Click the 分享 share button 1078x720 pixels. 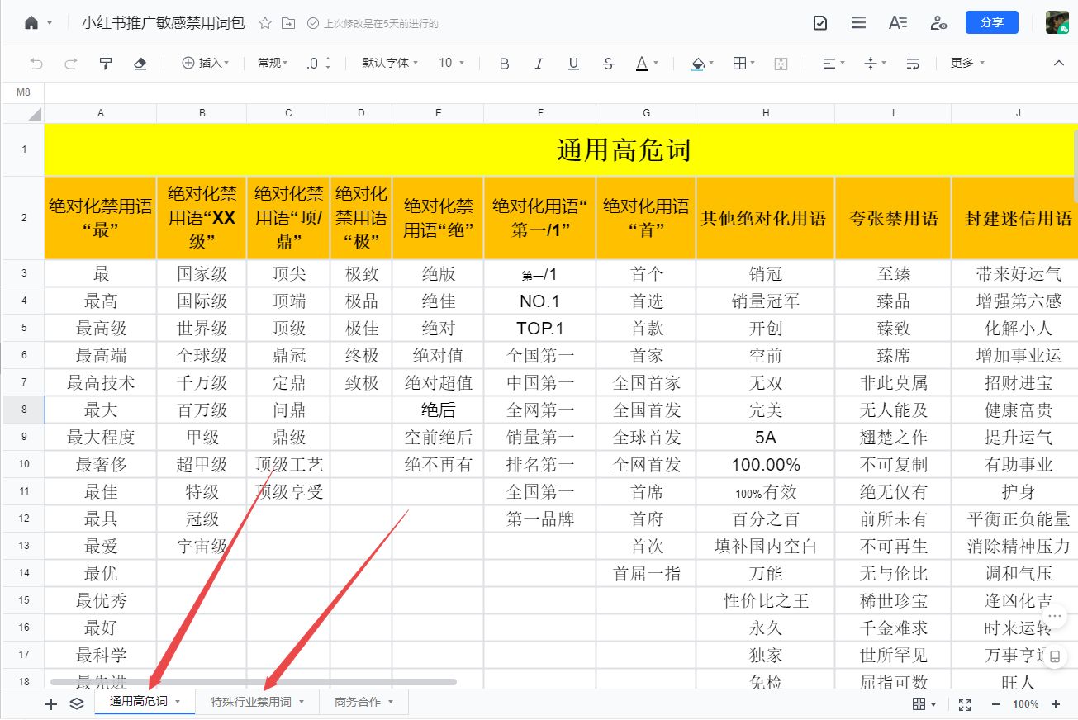click(991, 23)
